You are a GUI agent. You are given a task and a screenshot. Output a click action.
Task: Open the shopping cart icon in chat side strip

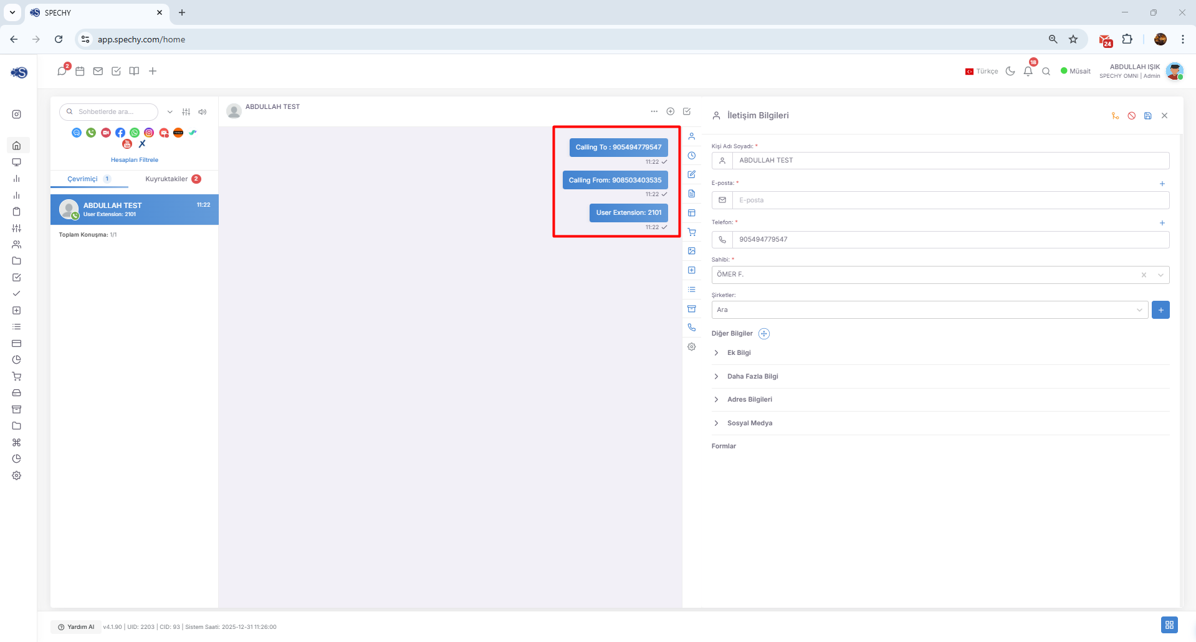click(x=692, y=232)
